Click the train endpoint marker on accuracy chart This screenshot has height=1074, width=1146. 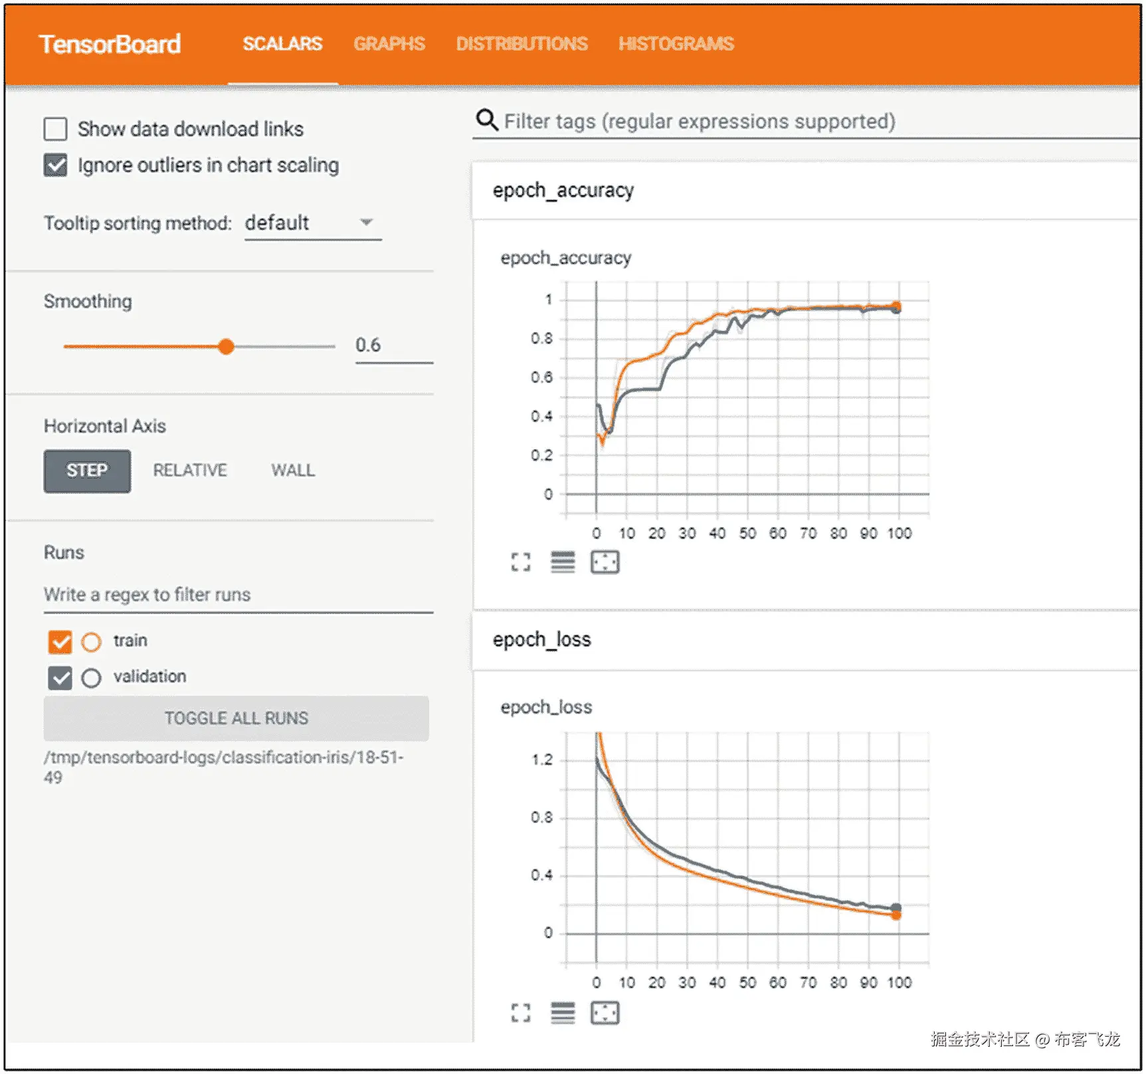pos(896,306)
